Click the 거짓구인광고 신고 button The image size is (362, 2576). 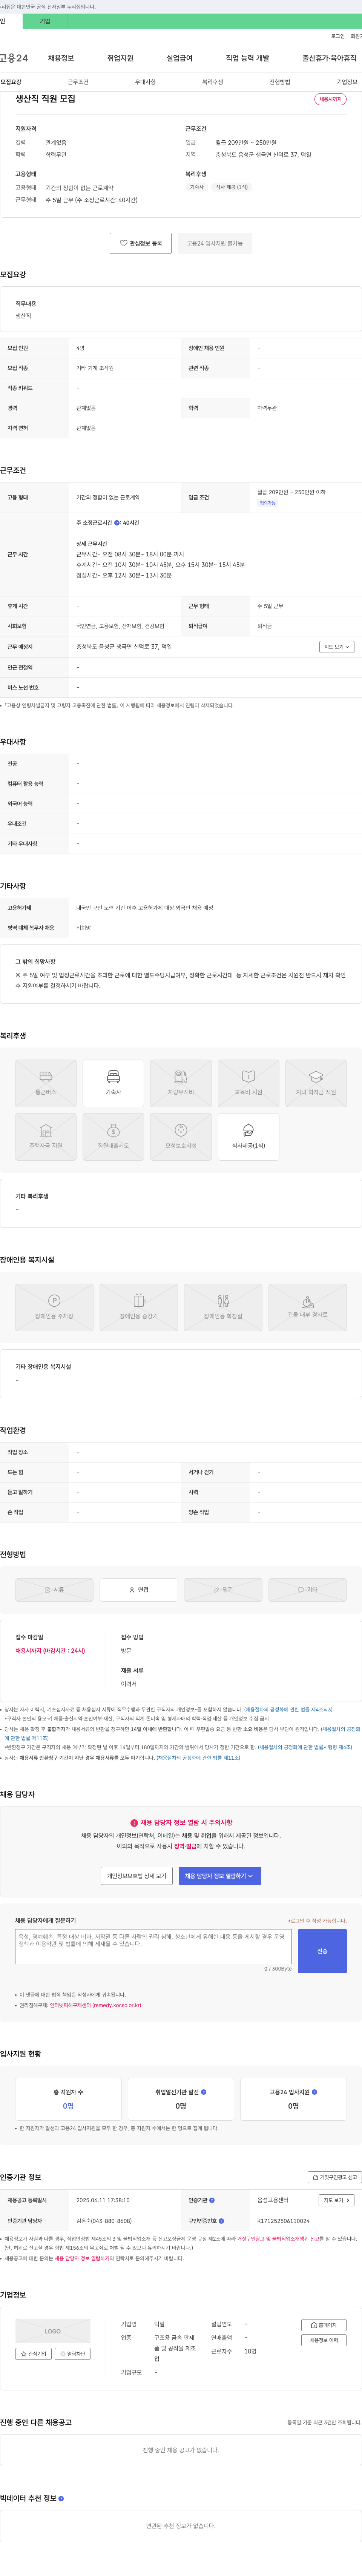point(334,2177)
